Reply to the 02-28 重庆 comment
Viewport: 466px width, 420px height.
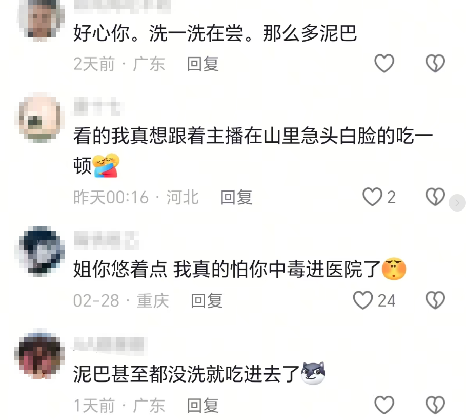[x=207, y=301]
